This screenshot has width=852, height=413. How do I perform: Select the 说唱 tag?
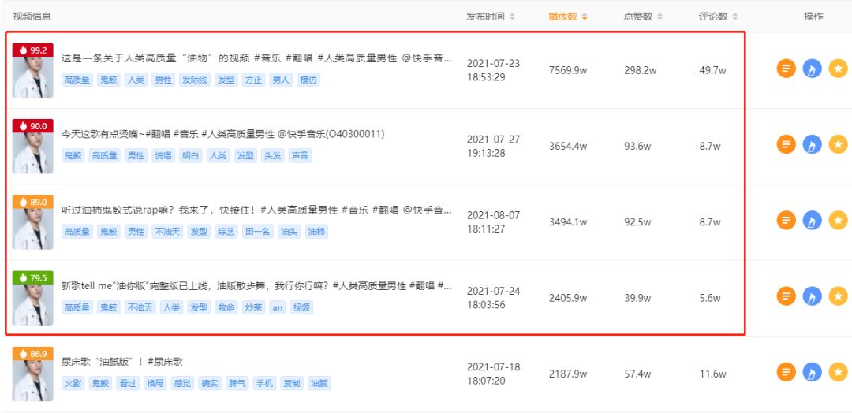coord(163,156)
